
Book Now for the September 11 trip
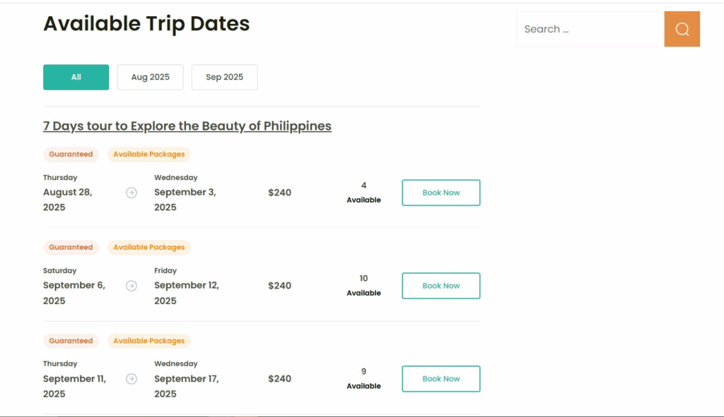coord(440,379)
